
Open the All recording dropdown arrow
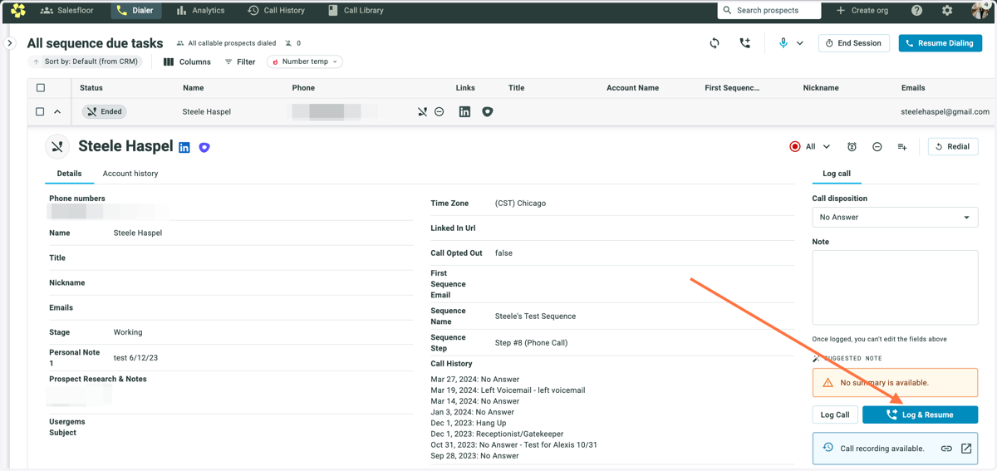pos(827,146)
